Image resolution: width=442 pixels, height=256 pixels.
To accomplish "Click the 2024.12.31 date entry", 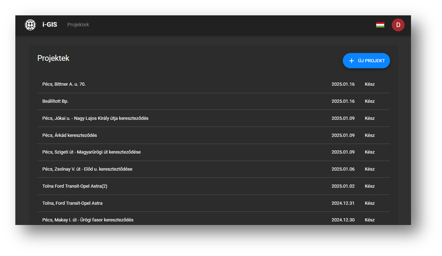I will coord(343,203).
